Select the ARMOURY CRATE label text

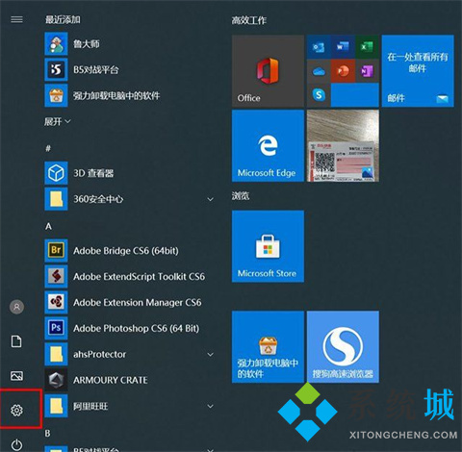(x=111, y=380)
